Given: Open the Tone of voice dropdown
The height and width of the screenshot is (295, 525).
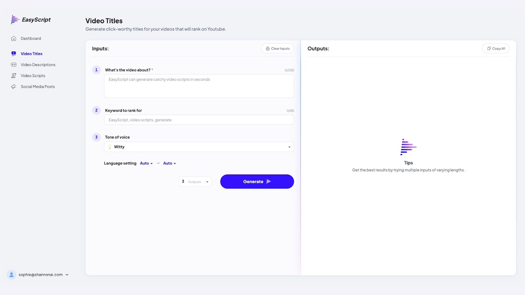Looking at the screenshot, I should click(199, 147).
